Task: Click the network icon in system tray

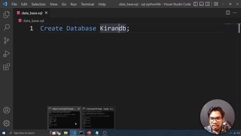Action: coord(235,133)
